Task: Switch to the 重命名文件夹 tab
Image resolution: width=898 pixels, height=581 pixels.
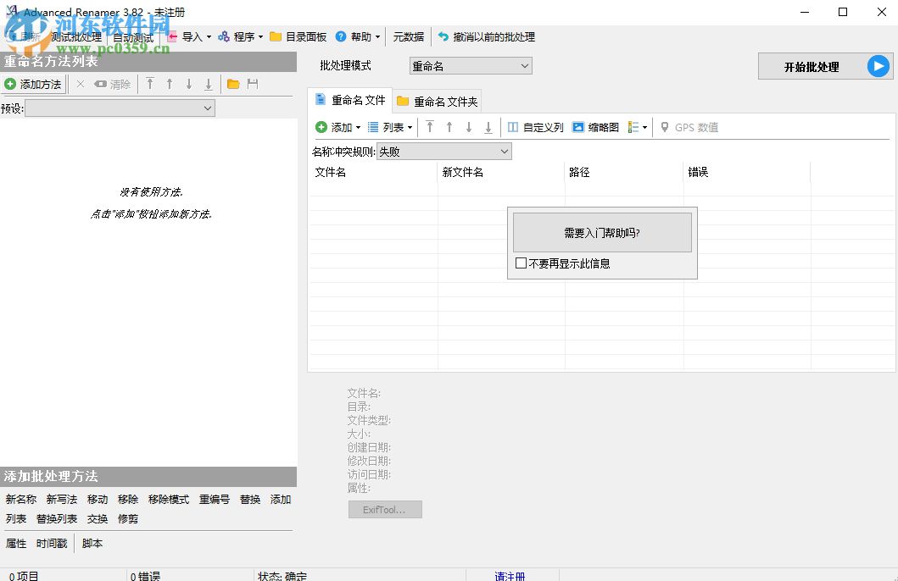Action: click(x=437, y=100)
